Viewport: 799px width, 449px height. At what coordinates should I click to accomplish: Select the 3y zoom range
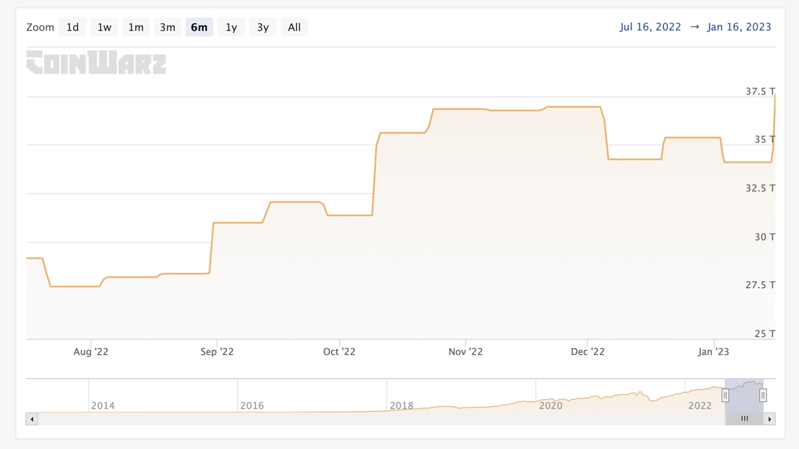[263, 27]
